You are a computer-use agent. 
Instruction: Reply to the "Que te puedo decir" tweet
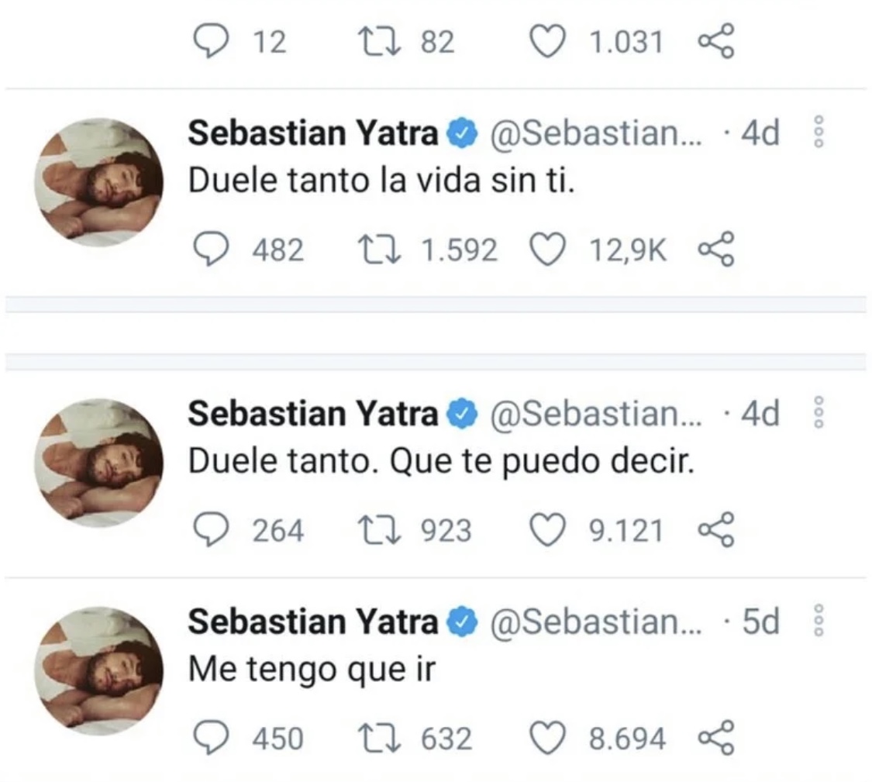207,531
